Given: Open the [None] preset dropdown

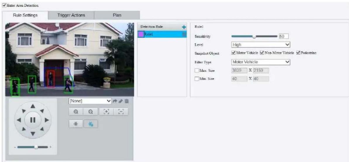Looking at the screenshot, I should pyautogui.click(x=90, y=101).
